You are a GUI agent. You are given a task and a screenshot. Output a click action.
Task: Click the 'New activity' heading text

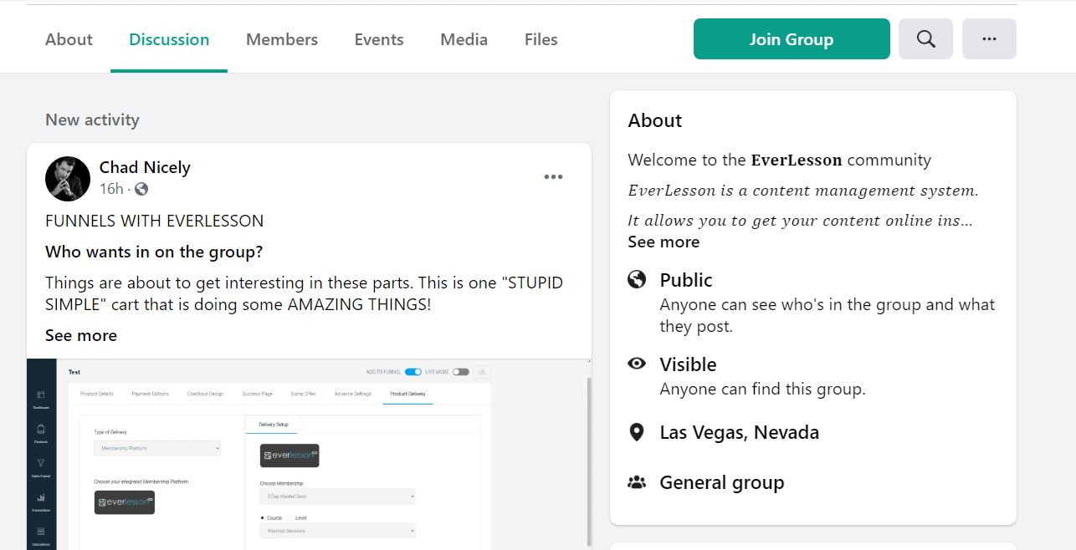pos(92,120)
